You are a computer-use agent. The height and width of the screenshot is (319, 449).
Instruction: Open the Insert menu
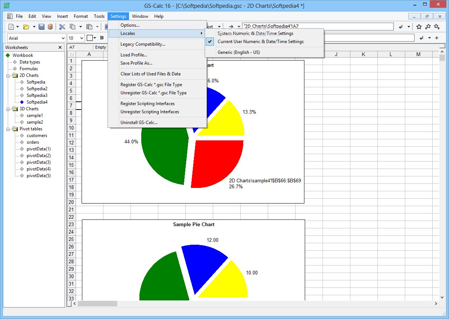(62, 16)
